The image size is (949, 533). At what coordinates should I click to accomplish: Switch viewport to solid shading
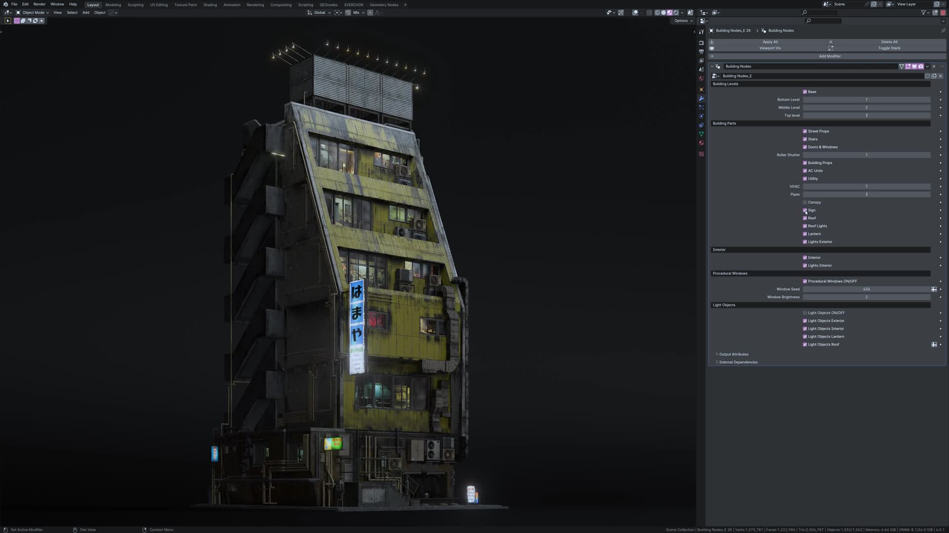[663, 13]
